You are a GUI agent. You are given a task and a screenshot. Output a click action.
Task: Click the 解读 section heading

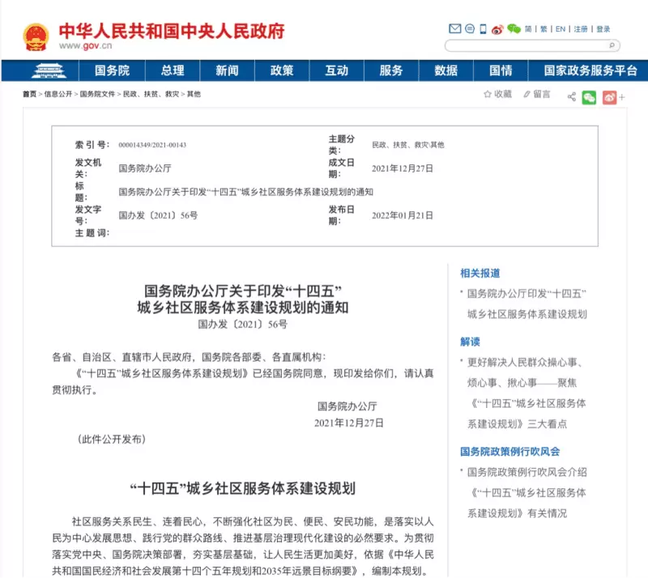[x=471, y=342]
